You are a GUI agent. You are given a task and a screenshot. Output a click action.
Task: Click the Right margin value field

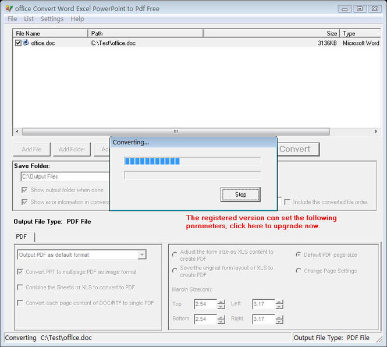(264, 319)
